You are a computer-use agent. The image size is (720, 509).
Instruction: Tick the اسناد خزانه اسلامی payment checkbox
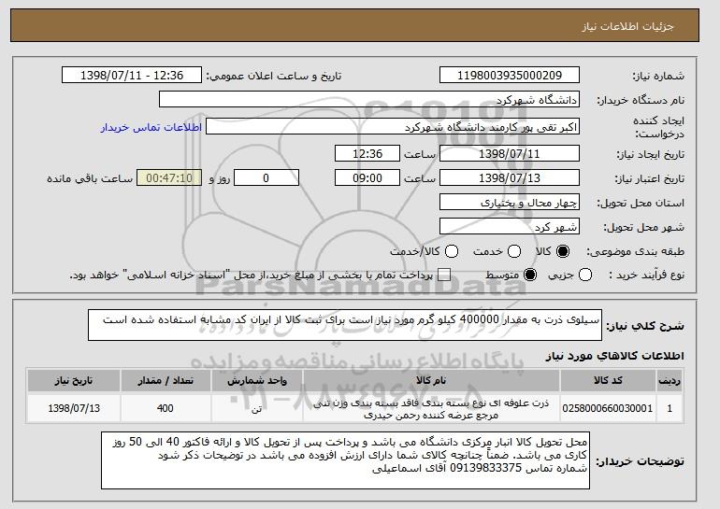pos(443,275)
